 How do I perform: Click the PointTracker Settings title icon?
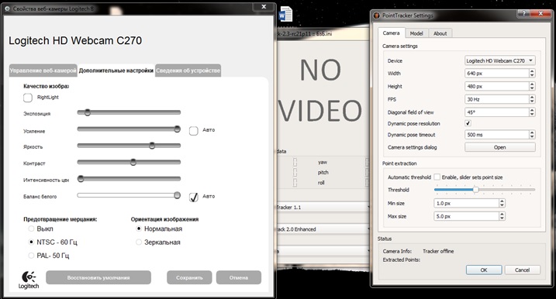[x=377, y=15]
